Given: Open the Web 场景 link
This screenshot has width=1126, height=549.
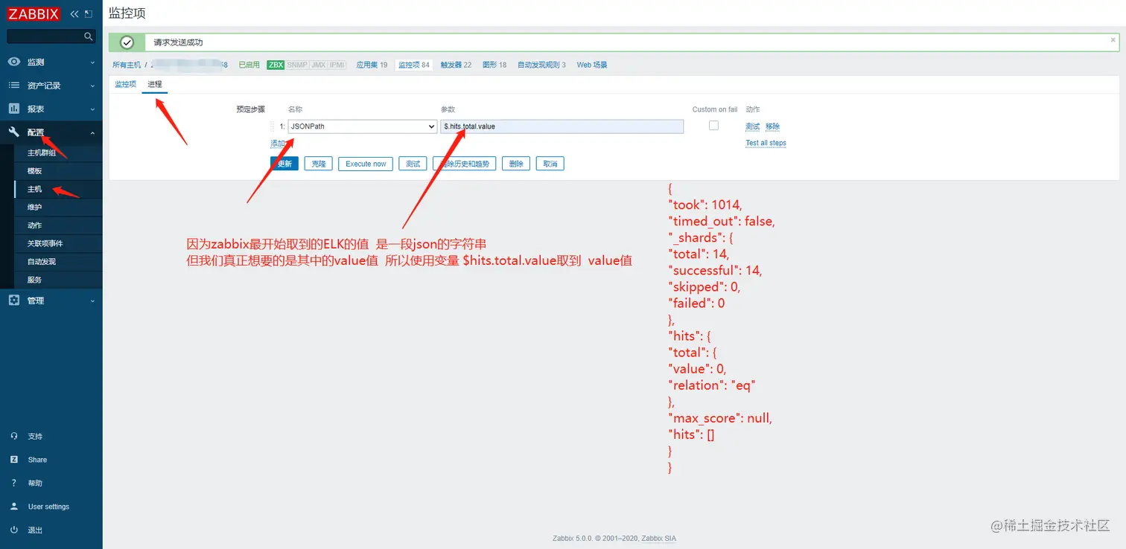Looking at the screenshot, I should coord(592,65).
